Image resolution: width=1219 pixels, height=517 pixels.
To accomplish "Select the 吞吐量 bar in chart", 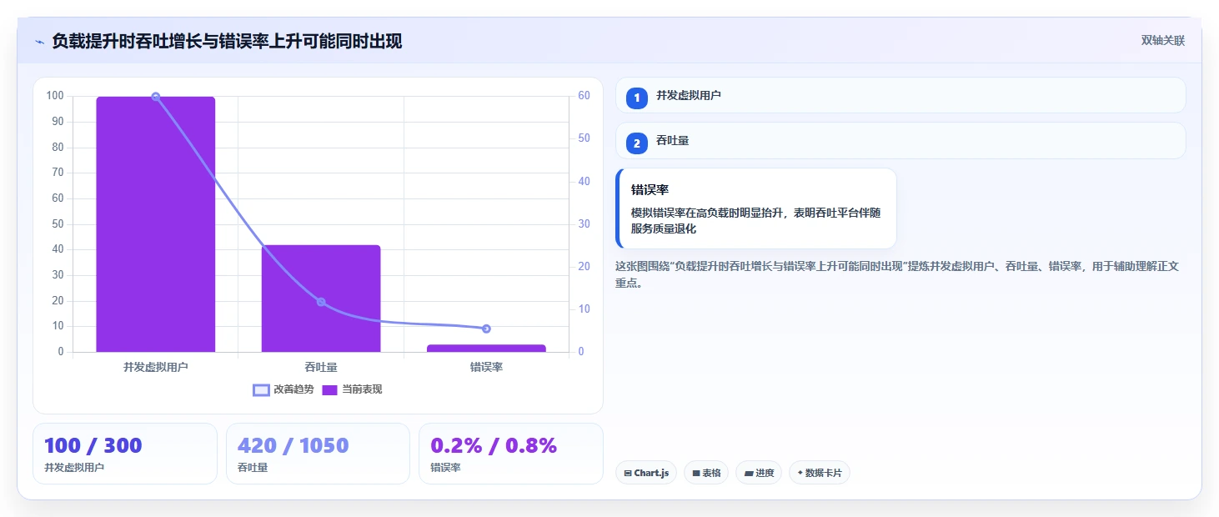I will (x=321, y=299).
